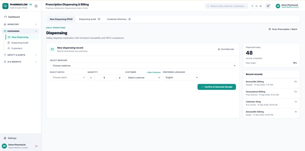Expand the AI & Insights section
Viewport: 305px width, 151px height.
(x=20, y=62)
